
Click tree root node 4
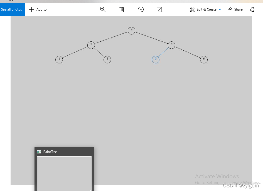[131, 31]
